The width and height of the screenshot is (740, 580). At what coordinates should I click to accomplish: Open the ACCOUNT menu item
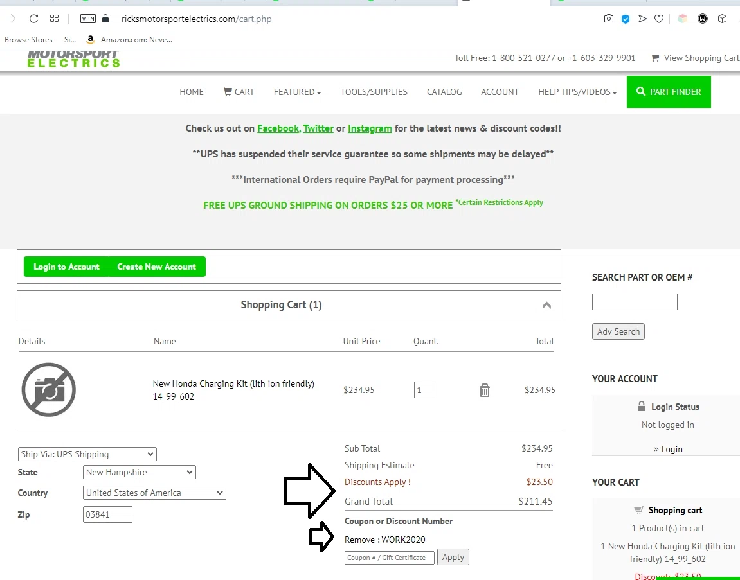tap(500, 92)
